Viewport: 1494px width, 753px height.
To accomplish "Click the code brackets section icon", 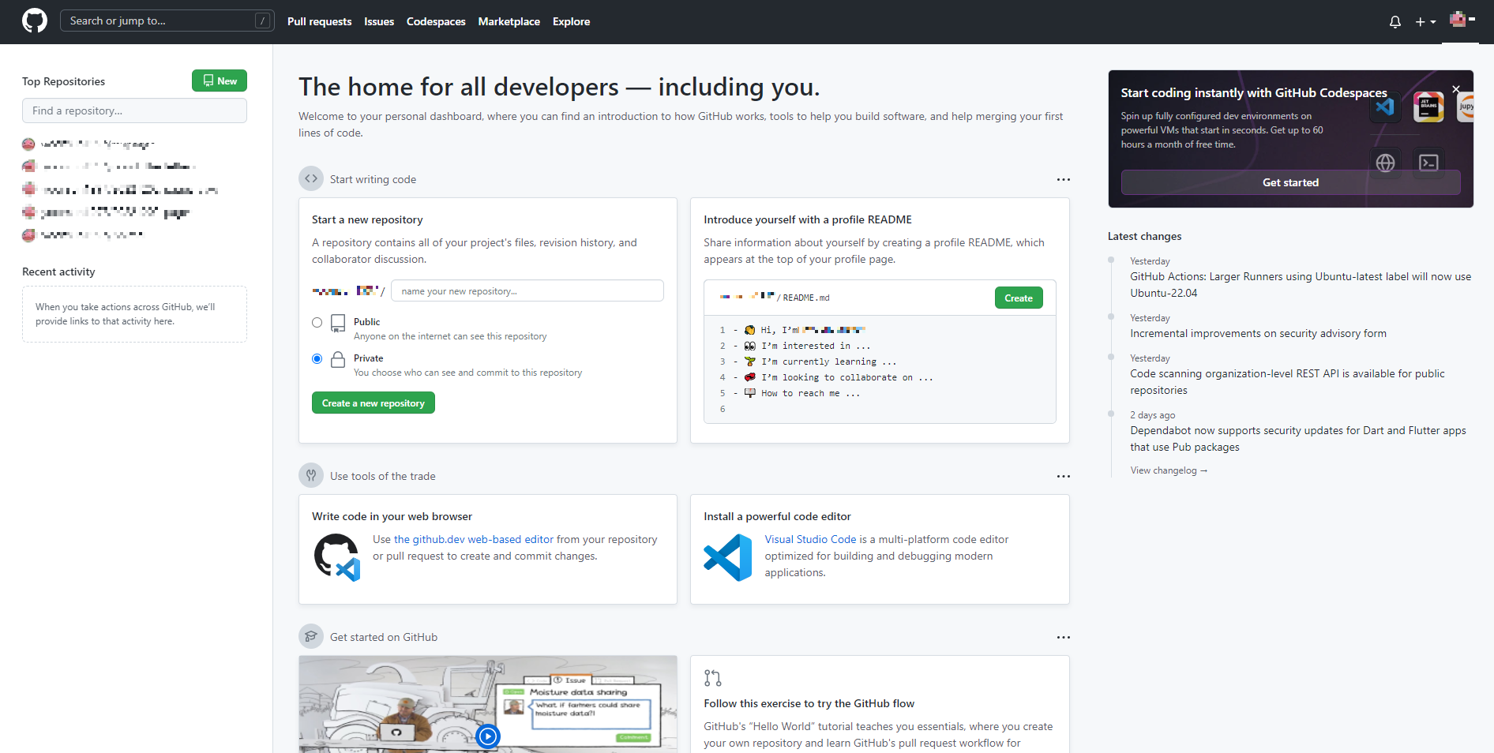I will 311,178.
